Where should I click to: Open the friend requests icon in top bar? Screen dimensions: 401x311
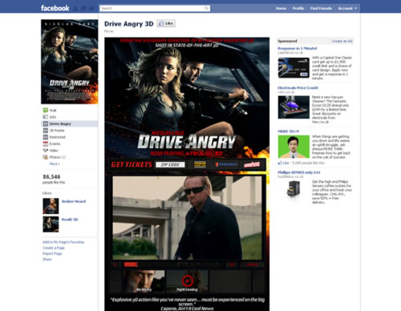(76, 9)
